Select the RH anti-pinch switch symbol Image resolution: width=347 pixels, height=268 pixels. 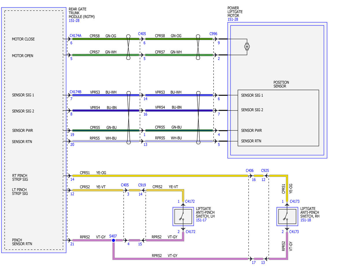coord(287,217)
